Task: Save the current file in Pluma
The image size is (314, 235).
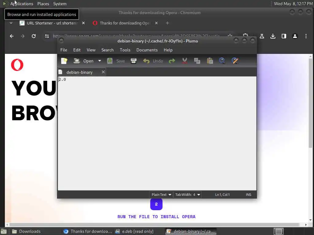Action: pos(116,61)
